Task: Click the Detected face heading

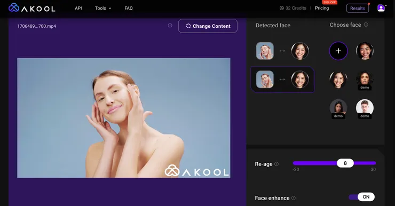Action: point(273,26)
